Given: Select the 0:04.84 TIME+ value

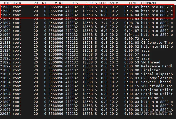Looking at the screenshot, I should point(132,15).
